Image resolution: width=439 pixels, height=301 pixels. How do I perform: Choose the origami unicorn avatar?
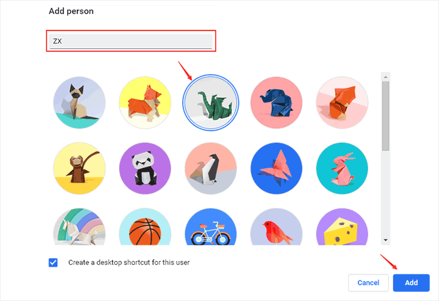80,226
